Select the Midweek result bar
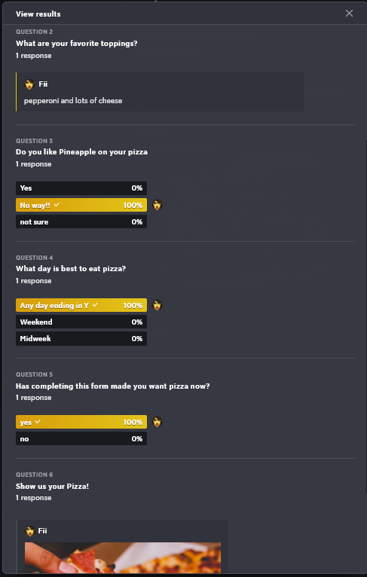Screen dimensions: 367x577 81,338
